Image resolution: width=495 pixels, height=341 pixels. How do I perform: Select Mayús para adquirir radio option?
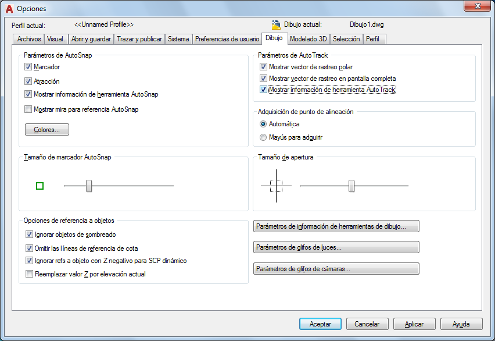point(263,137)
